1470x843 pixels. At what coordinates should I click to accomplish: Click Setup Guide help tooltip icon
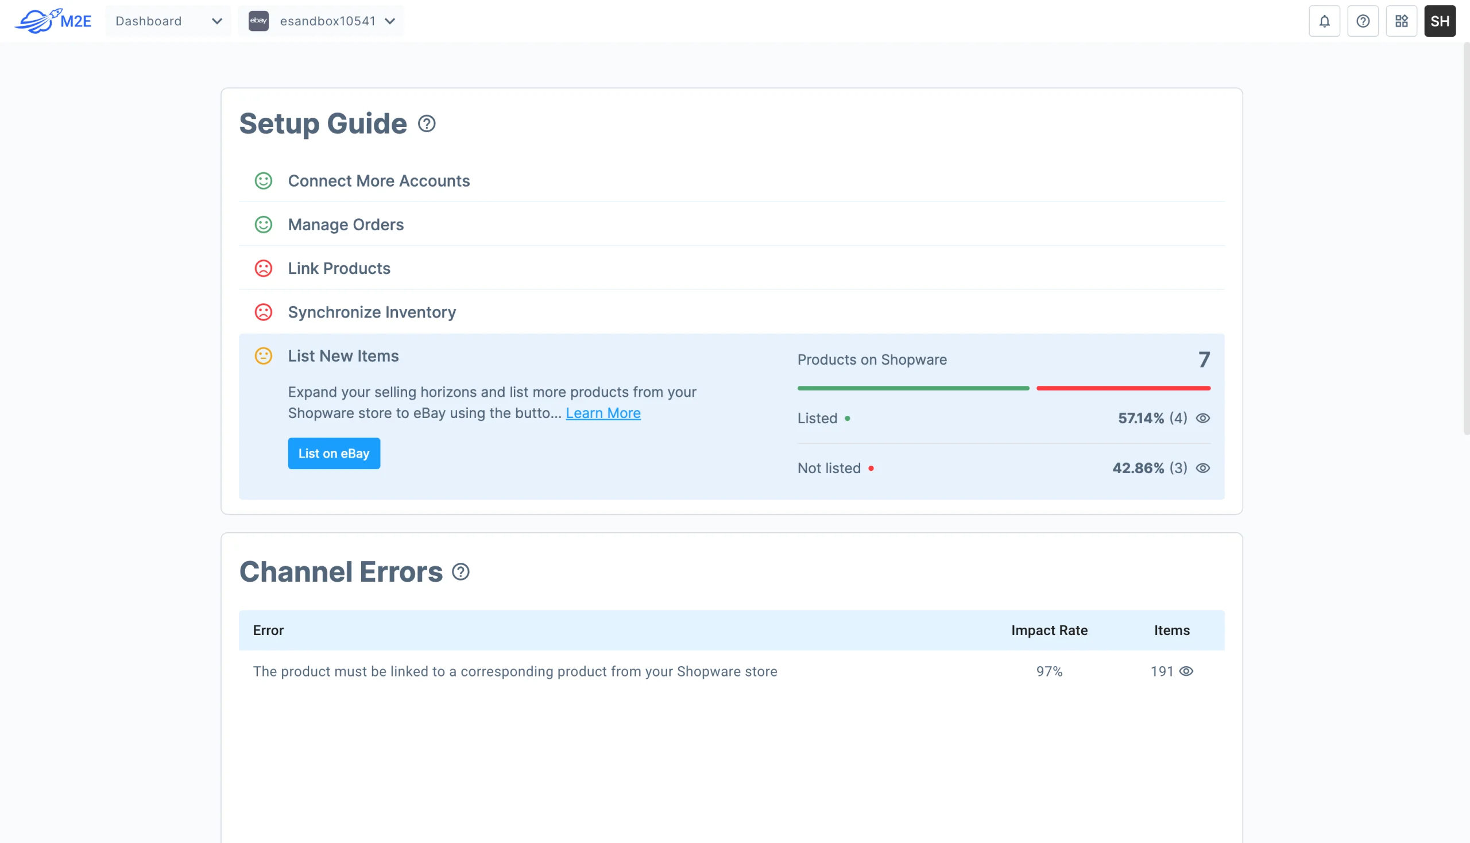[427, 124]
